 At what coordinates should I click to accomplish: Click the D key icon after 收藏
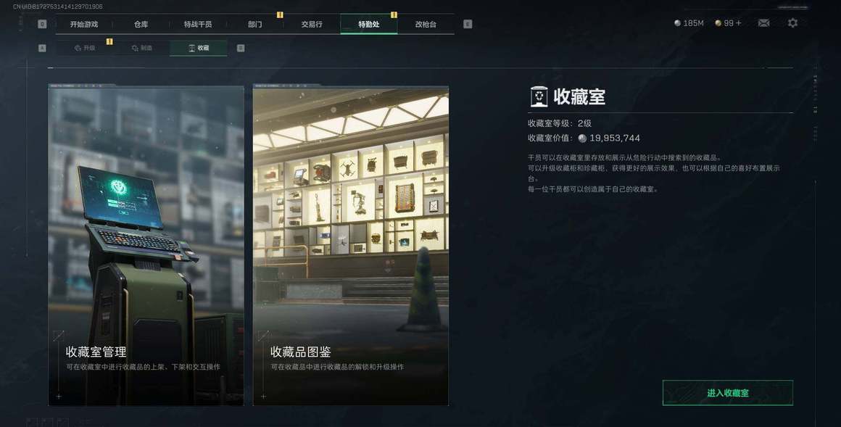pyautogui.click(x=241, y=48)
